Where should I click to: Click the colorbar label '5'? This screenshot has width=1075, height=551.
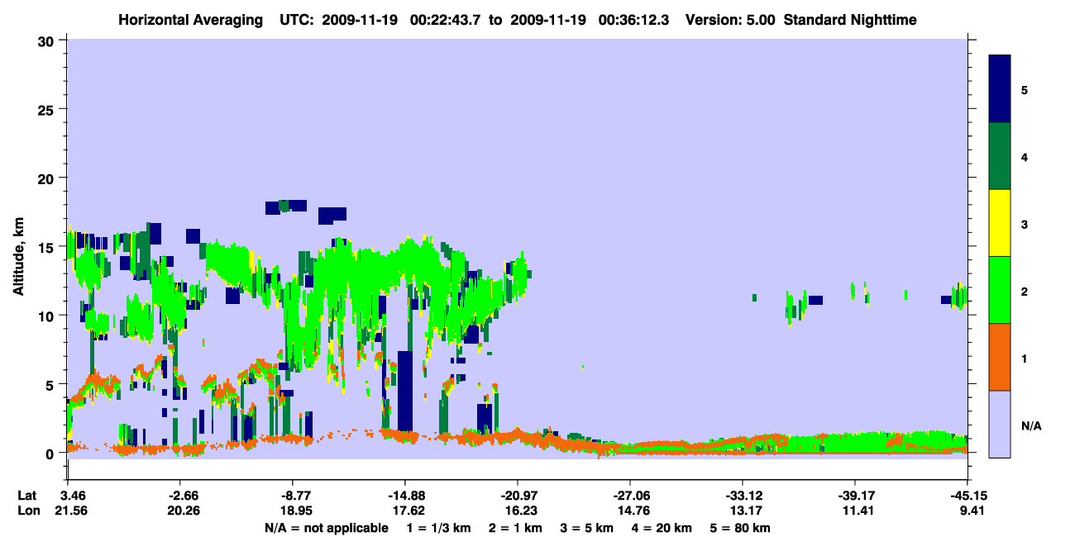point(1025,89)
